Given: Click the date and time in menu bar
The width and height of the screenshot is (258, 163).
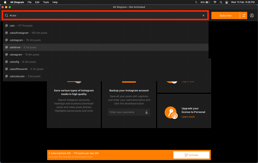Looking at the screenshot, I should (x=243, y=2).
